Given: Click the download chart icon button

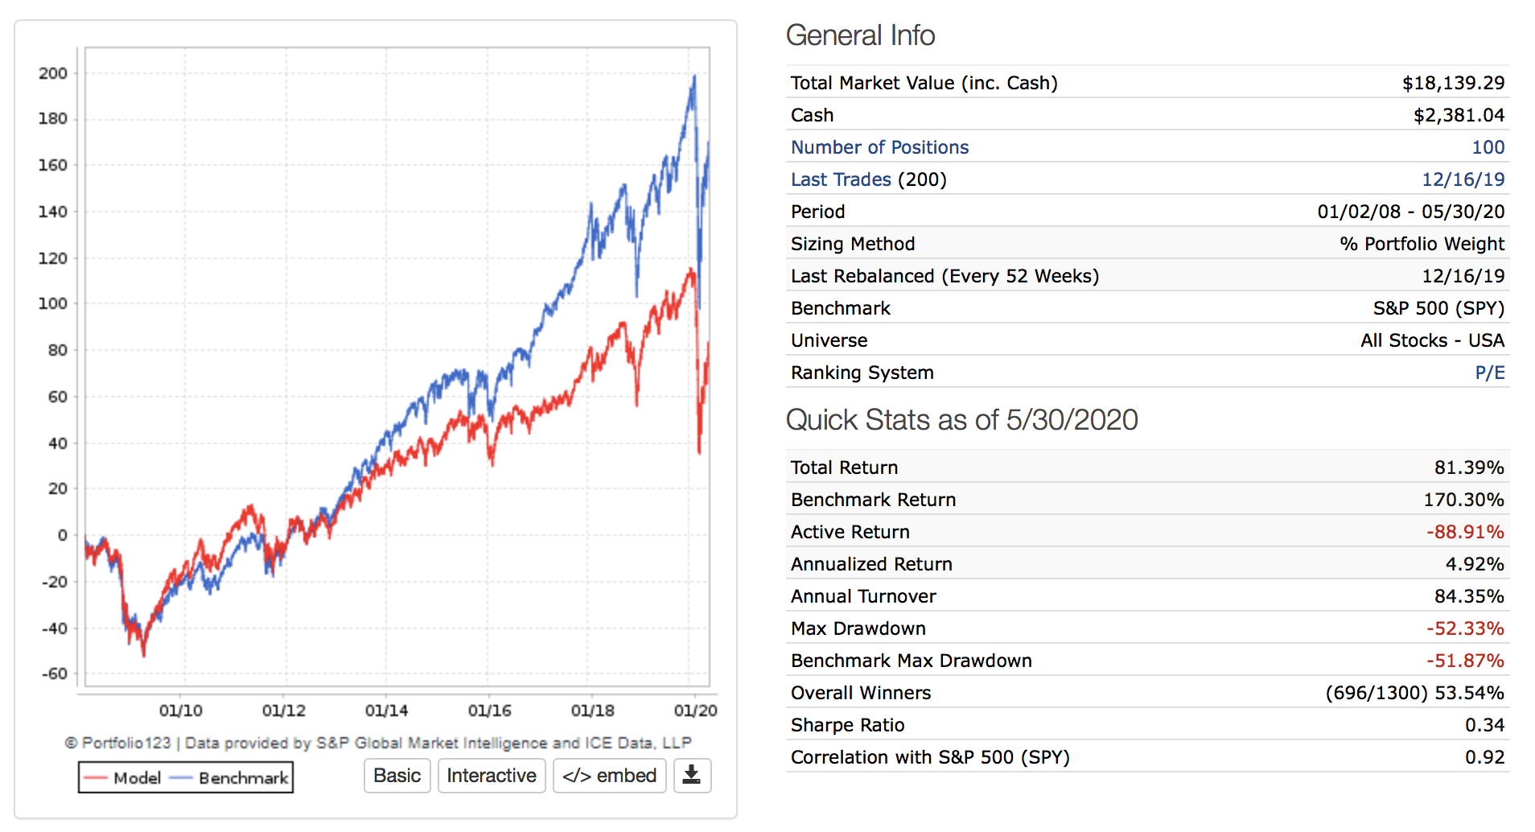Looking at the screenshot, I should point(691,776).
